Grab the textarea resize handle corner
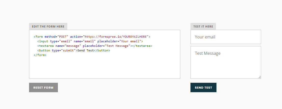282x109 pixels. (x=260, y=77)
